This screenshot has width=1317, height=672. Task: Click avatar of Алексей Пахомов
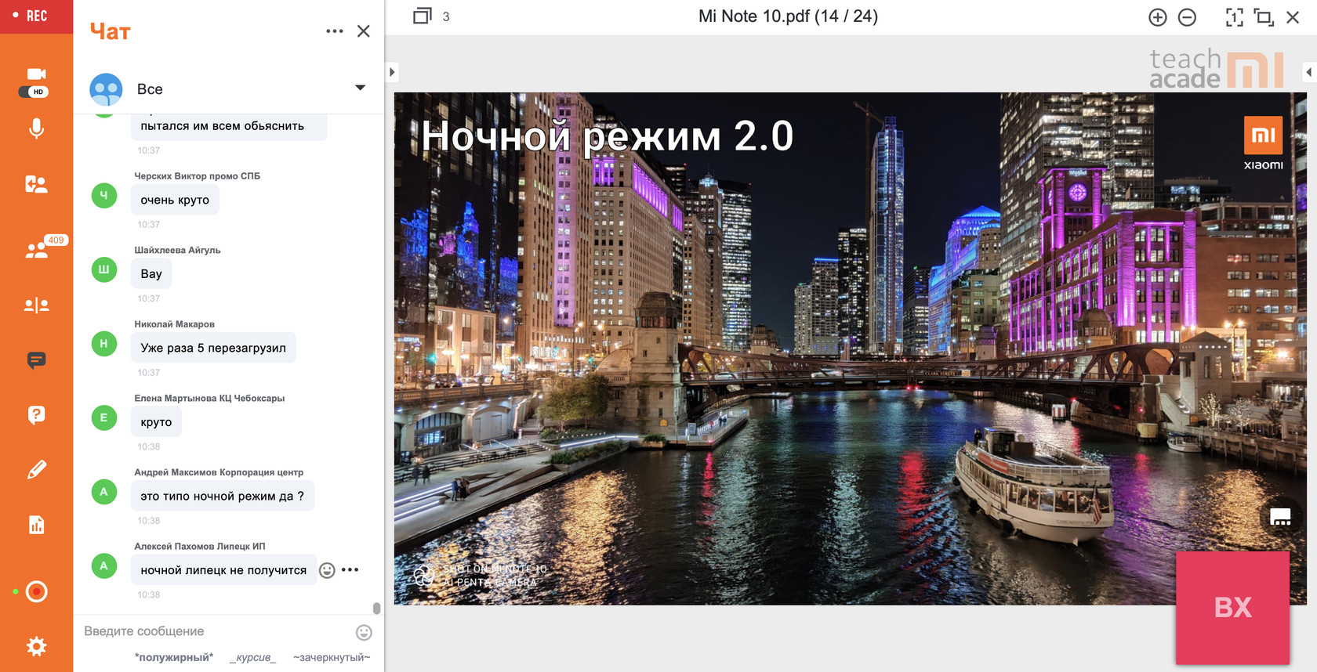[x=104, y=565]
